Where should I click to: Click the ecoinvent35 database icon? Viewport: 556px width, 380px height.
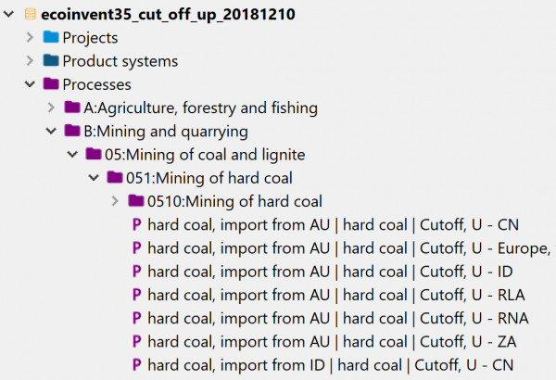click(x=31, y=14)
